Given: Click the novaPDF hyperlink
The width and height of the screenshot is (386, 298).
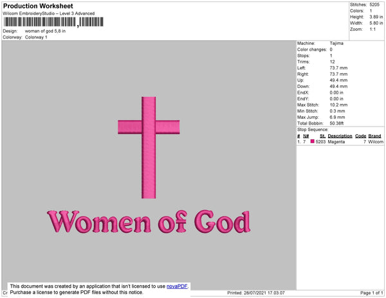Looking at the screenshot, I should click(177, 286).
